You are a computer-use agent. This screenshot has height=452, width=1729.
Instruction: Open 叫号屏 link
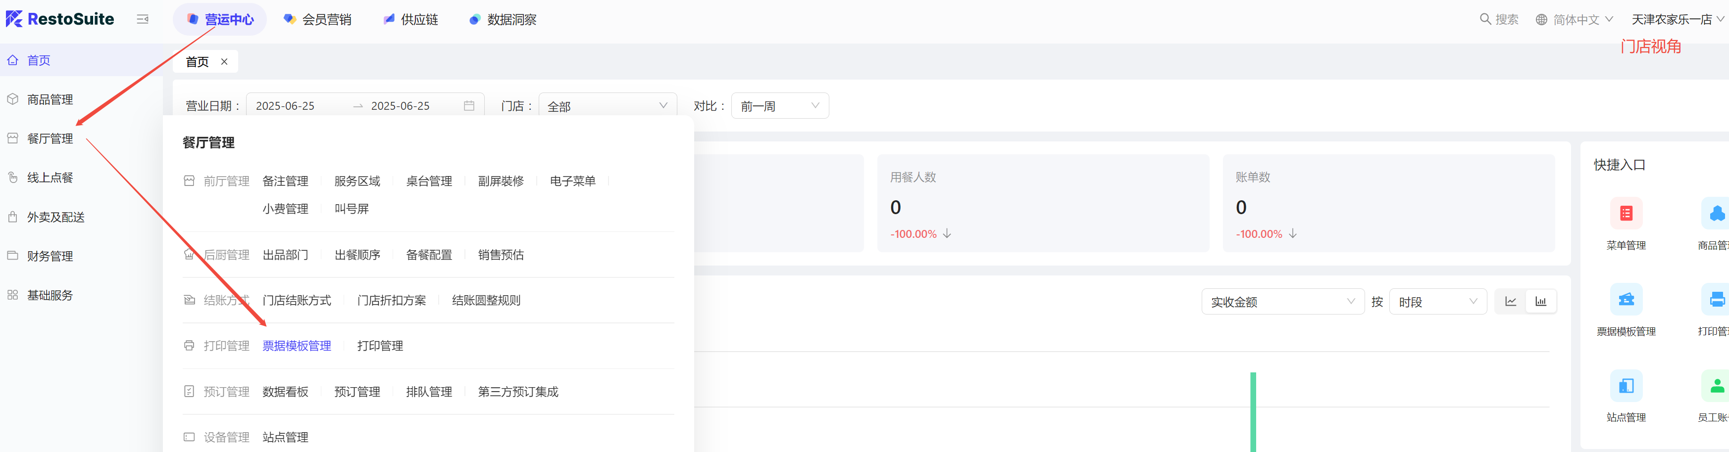[x=352, y=209]
